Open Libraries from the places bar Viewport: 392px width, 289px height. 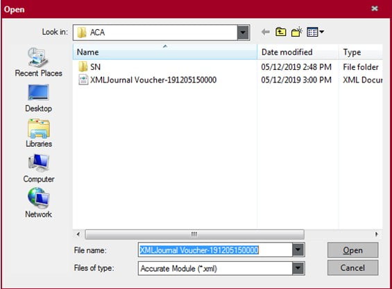(x=39, y=133)
